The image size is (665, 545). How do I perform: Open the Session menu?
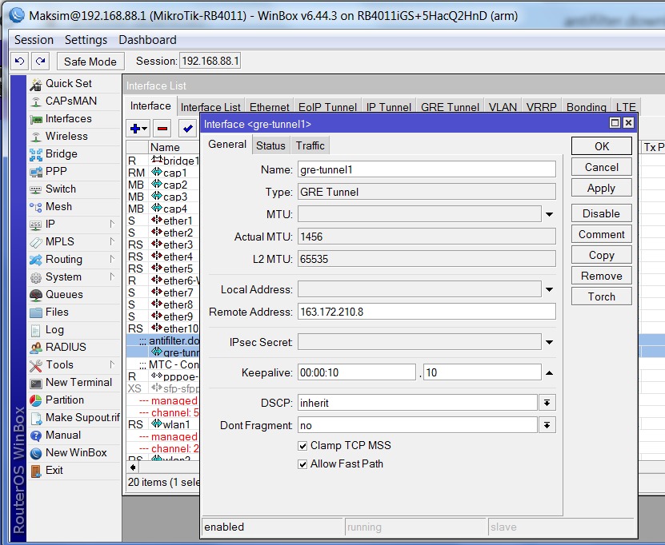(x=34, y=40)
